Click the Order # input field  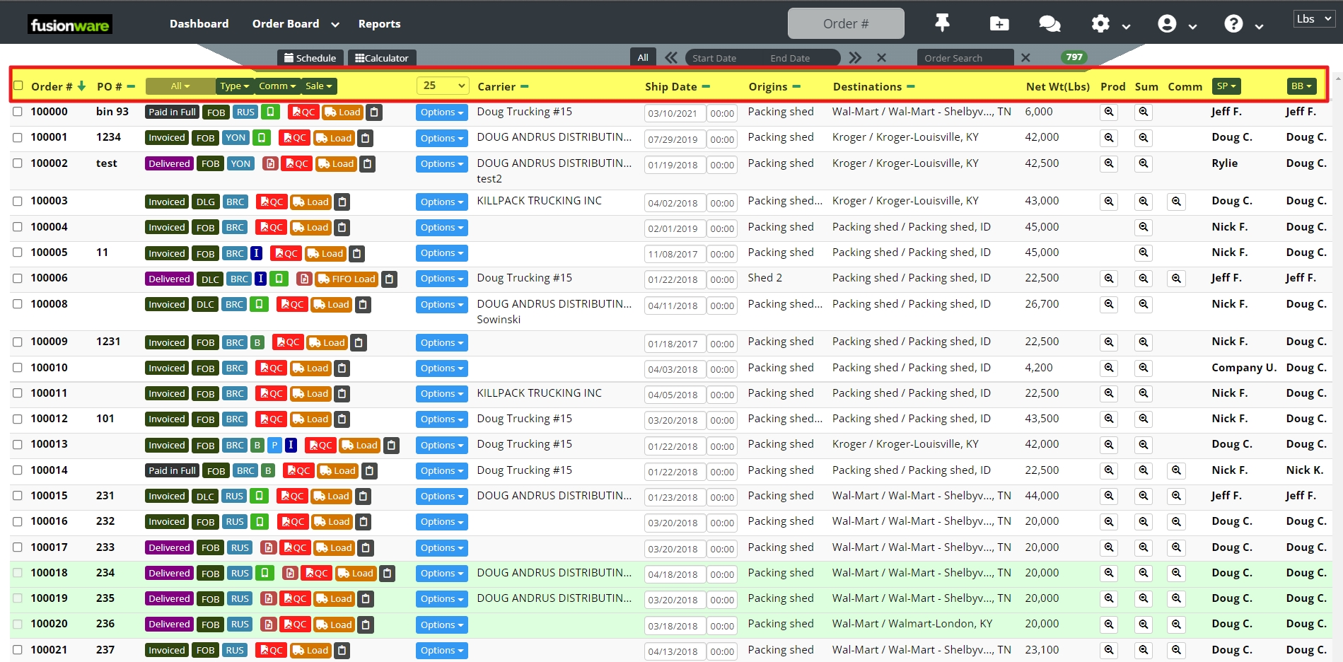845,24
